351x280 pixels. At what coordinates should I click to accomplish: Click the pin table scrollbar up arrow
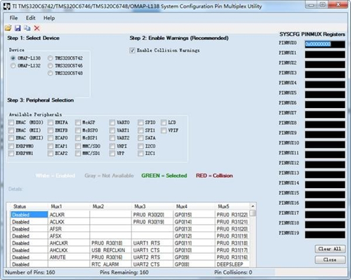[253, 206]
